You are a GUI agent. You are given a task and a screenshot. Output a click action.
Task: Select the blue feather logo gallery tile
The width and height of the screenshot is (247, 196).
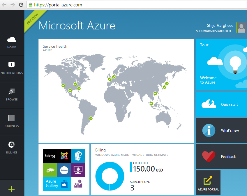click(78, 156)
